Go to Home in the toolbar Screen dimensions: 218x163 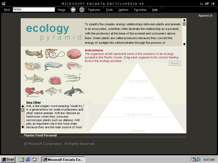pyautogui.click(x=61, y=10)
